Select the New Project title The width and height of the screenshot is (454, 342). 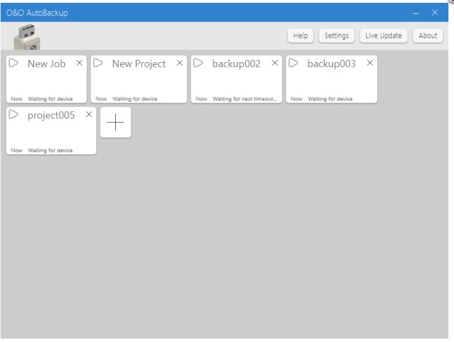(x=139, y=64)
